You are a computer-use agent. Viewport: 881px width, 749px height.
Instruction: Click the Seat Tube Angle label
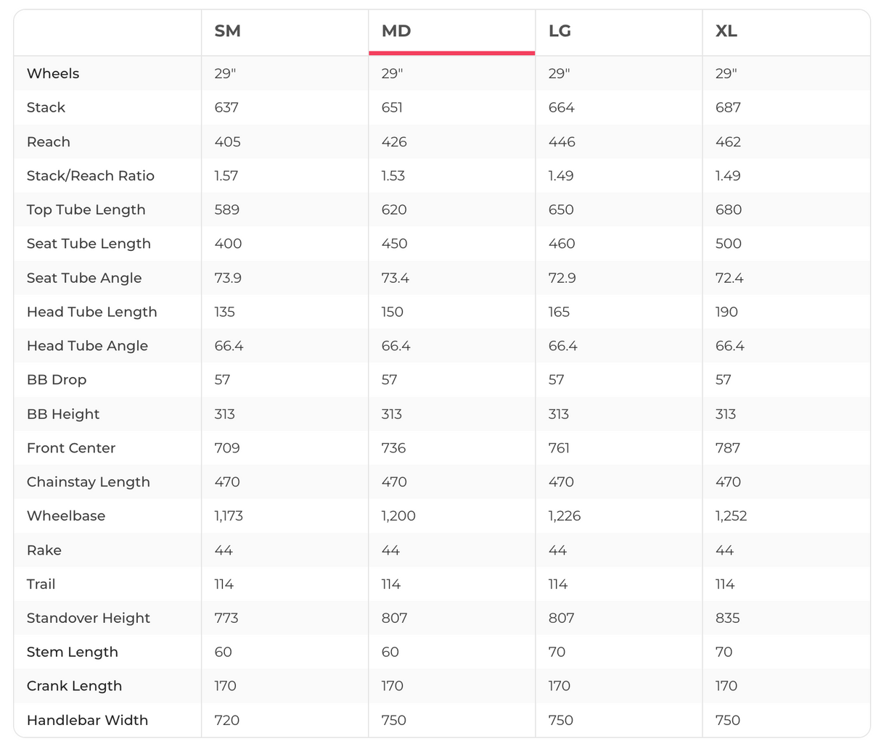point(84,278)
